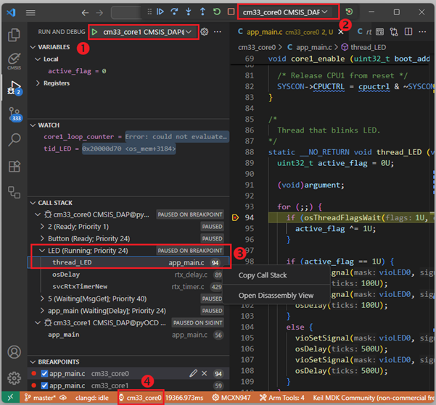Click the Step Into arrow

point(189,12)
